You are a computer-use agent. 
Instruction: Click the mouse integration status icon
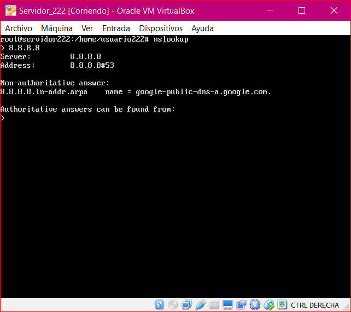point(268,305)
